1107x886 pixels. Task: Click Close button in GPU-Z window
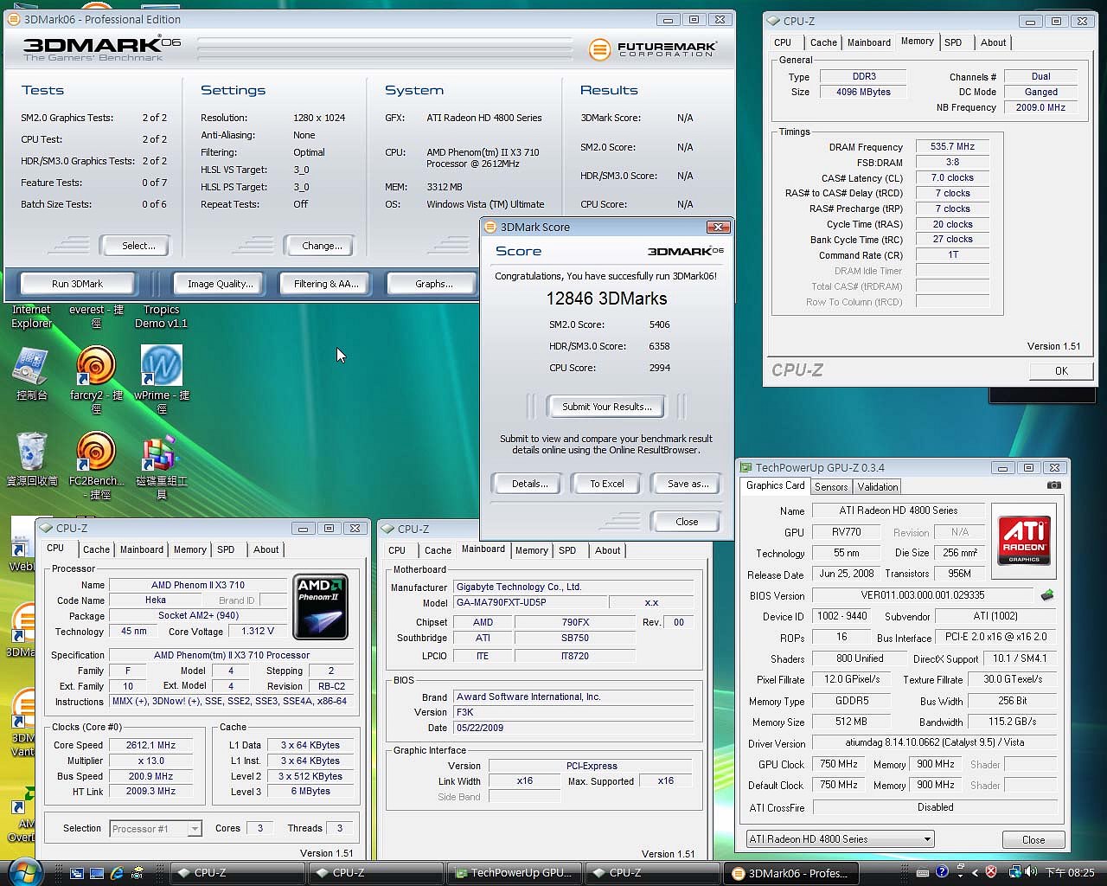pyautogui.click(x=1033, y=840)
